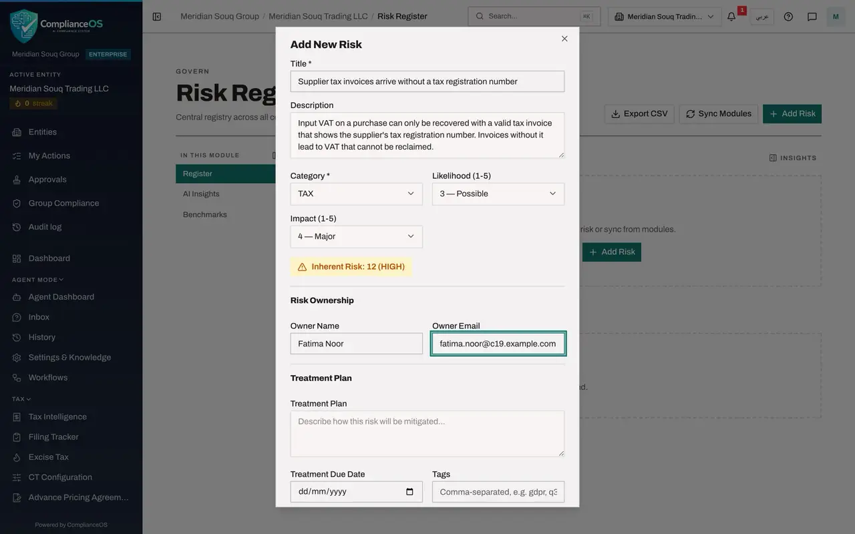
Task: Open the user avatar M menu
Action: pos(836,17)
